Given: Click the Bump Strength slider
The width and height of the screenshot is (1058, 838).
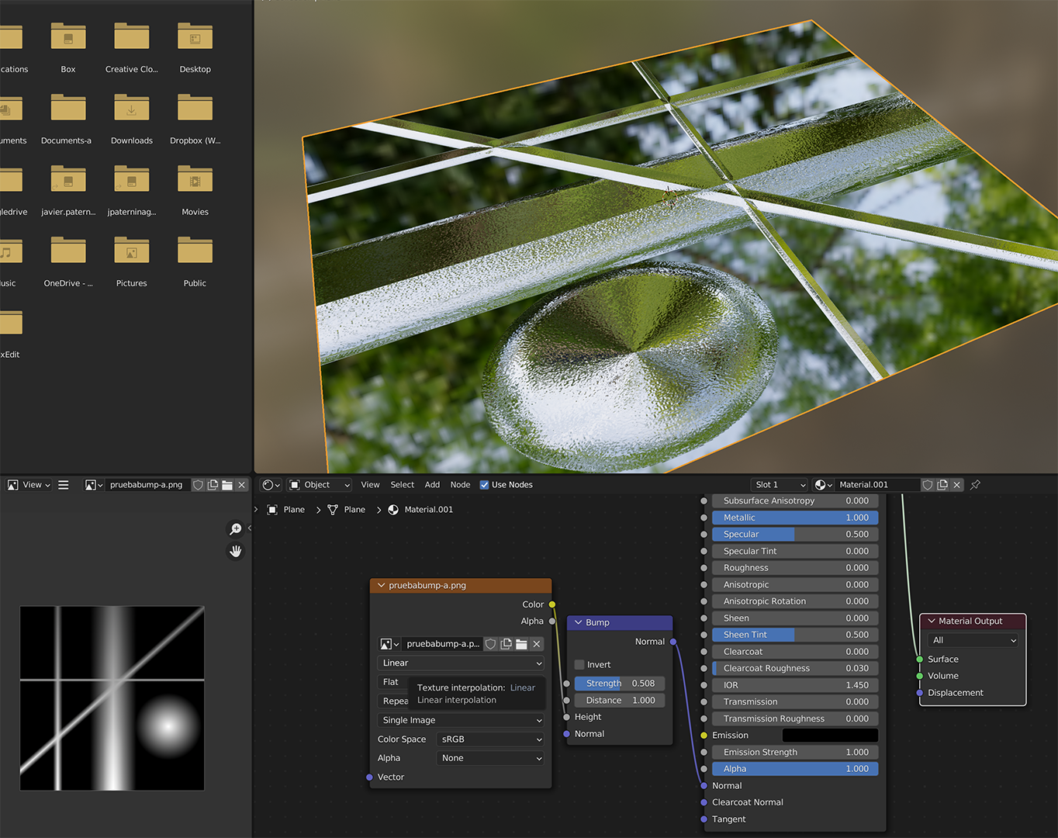Looking at the screenshot, I should click(x=620, y=684).
